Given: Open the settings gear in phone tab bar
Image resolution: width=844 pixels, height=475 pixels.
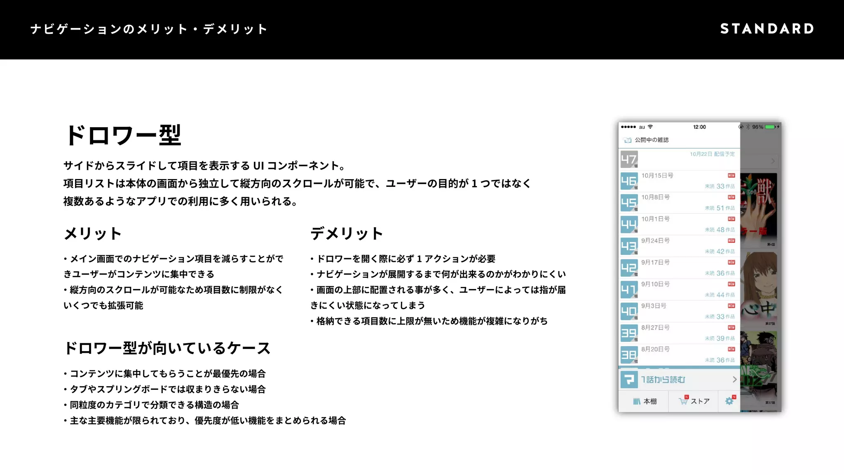Looking at the screenshot, I should coord(729,401).
